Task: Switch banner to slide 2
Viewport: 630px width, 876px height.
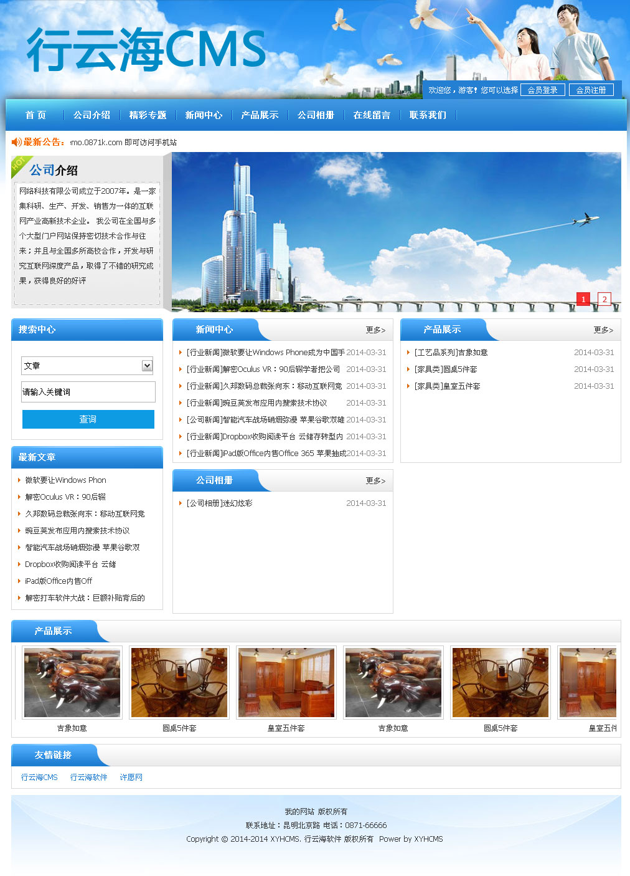Action: [x=604, y=299]
